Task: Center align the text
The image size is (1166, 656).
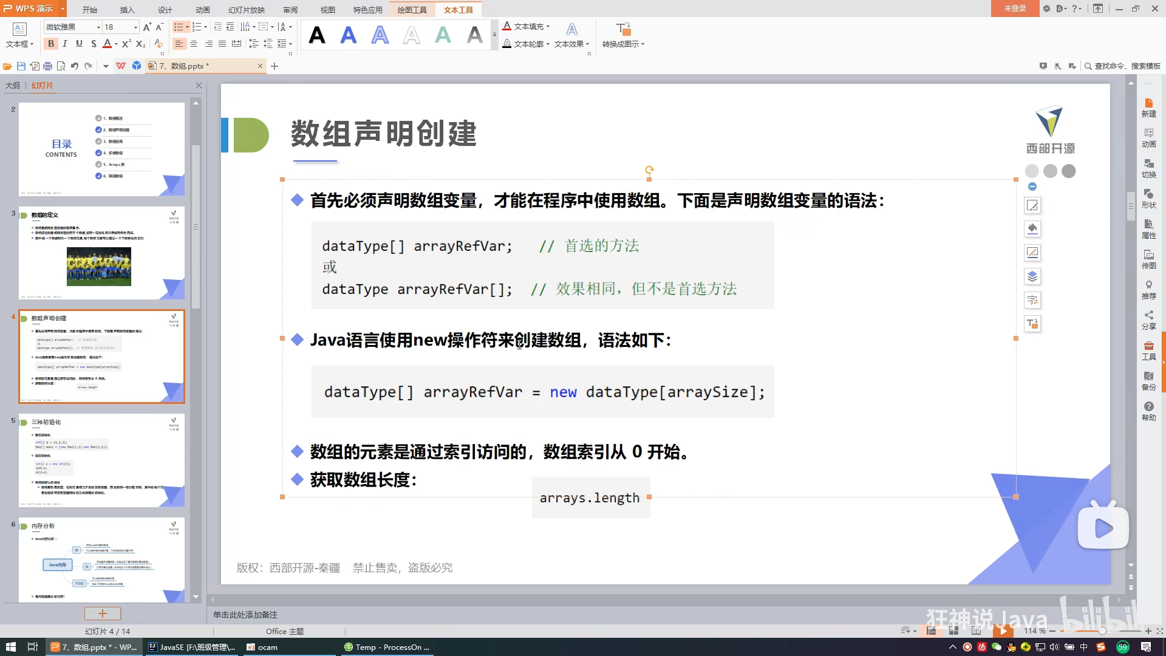Action: 194,44
